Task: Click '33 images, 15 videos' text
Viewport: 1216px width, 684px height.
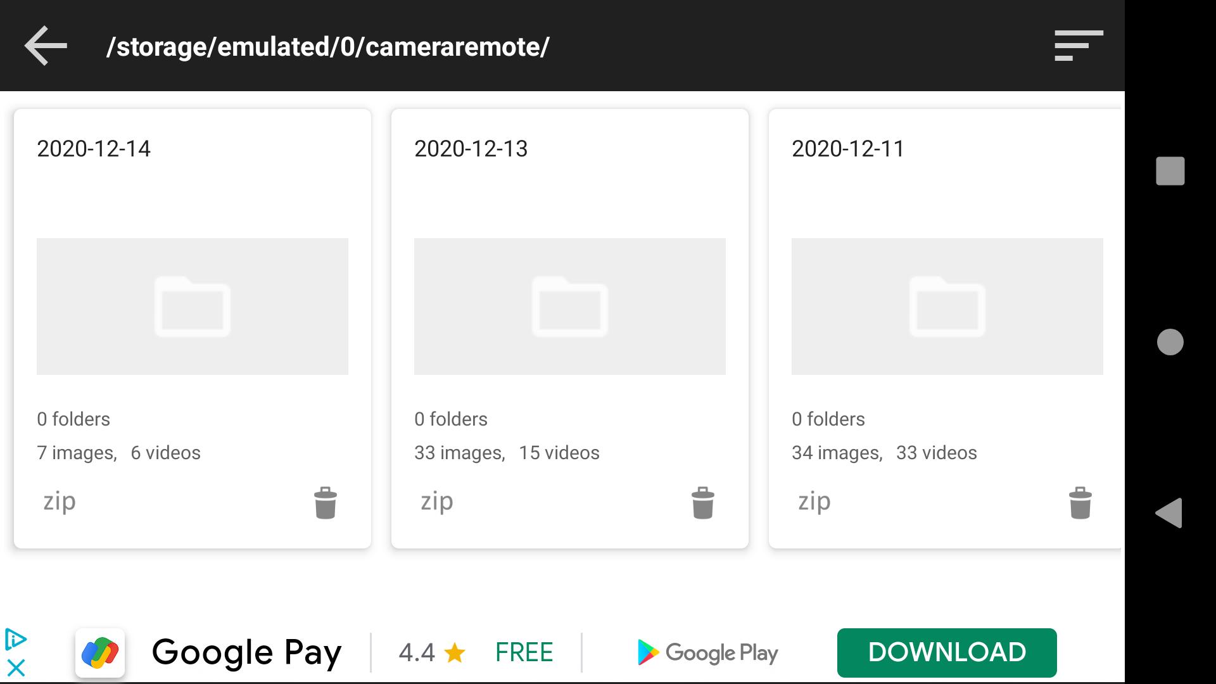Action: point(507,453)
